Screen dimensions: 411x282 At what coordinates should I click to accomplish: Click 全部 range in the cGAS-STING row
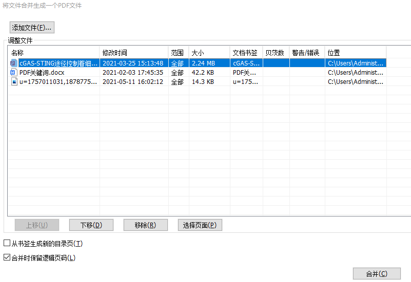(x=178, y=63)
